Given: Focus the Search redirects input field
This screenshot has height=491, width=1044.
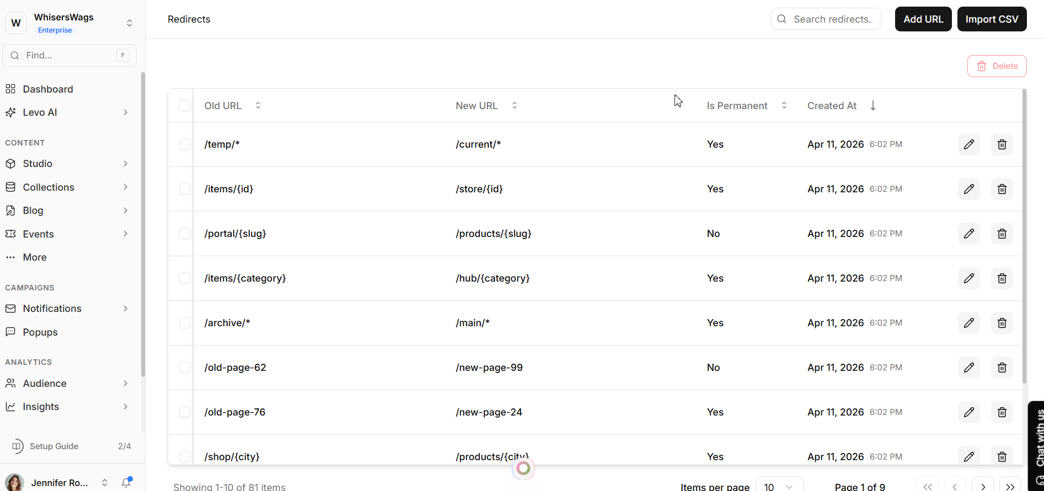Looking at the screenshot, I should point(832,19).
